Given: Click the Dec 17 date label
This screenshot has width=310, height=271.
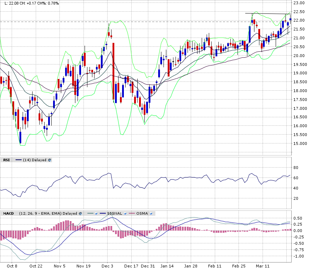Looking at the screenshot, I should pos(131,266).
